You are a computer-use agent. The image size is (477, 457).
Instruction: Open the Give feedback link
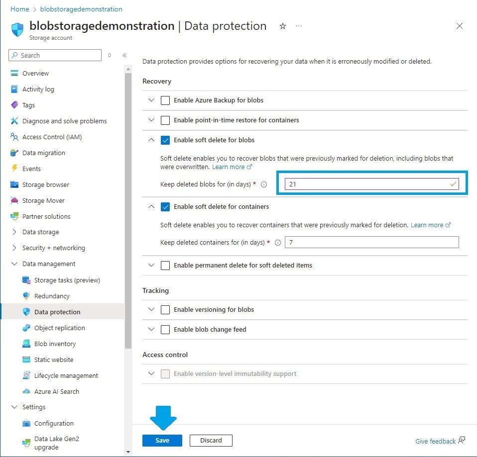(440, 441)
